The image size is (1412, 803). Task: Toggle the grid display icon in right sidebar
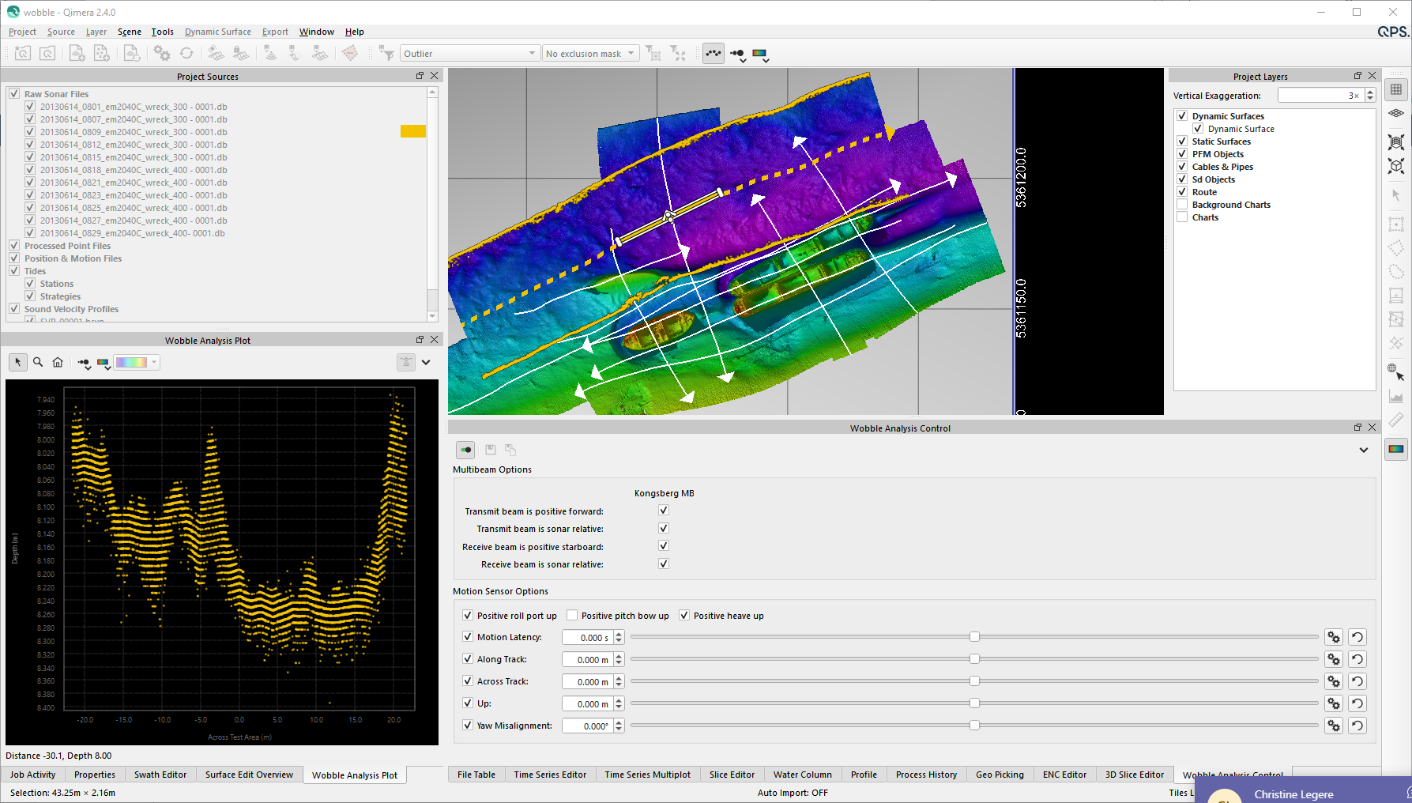[x=1396, y=89]
